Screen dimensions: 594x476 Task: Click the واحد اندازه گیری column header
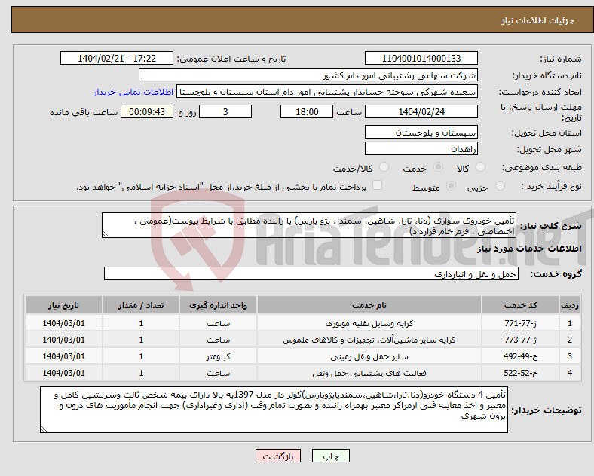218,305
